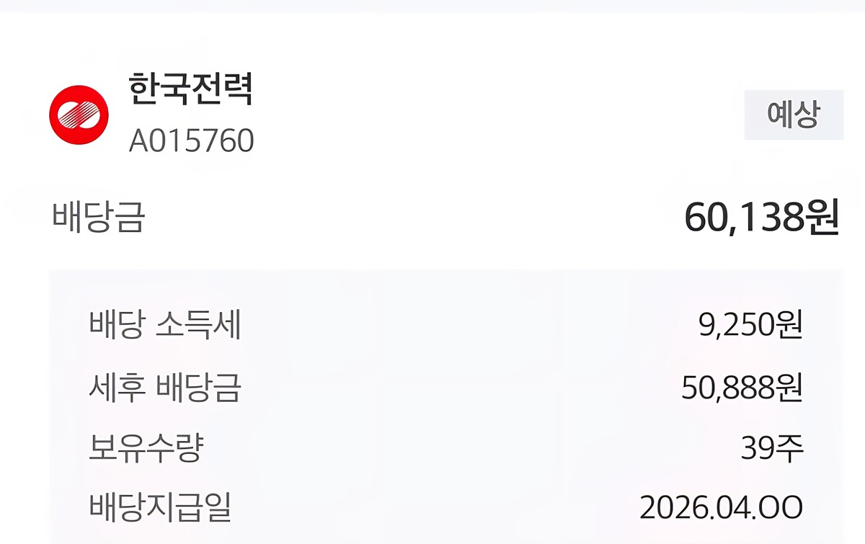Click the word 세후 in after-tax row
The image size is (865, 544).
tap(117, 388)
